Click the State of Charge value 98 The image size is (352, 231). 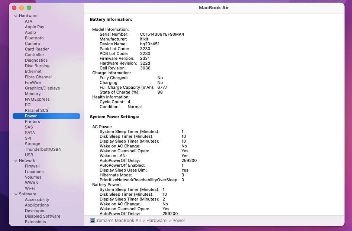tap(160, 92)
